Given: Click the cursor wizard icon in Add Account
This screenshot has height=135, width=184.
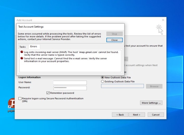Looking at the screenshot, I should pyautogui.click(x=160, y=30).
